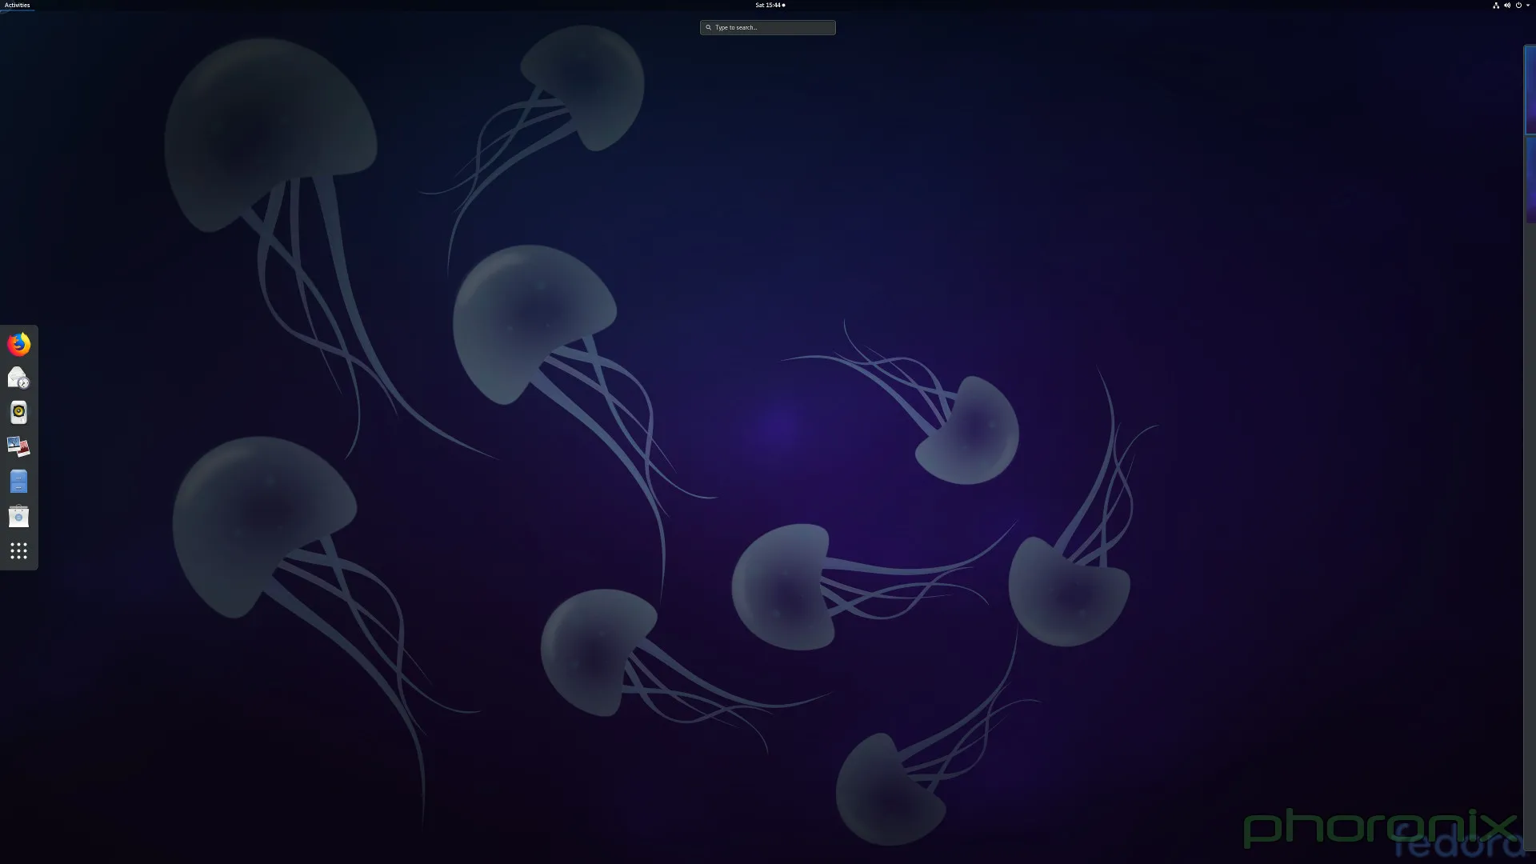
Task: Show all applications grid
Action: (18, 550)
